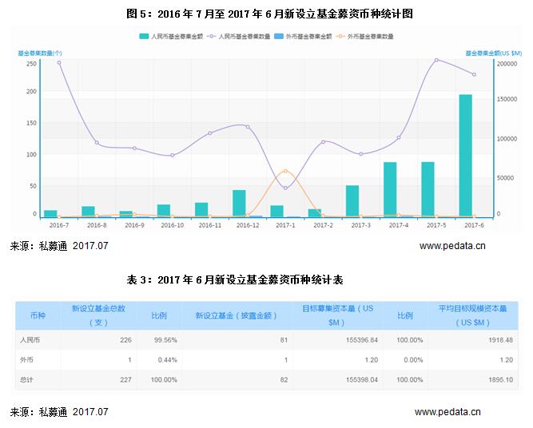533x428 pixels.
Task: Select the purple line point at 2017-3
Action: (x=361, y=154)
